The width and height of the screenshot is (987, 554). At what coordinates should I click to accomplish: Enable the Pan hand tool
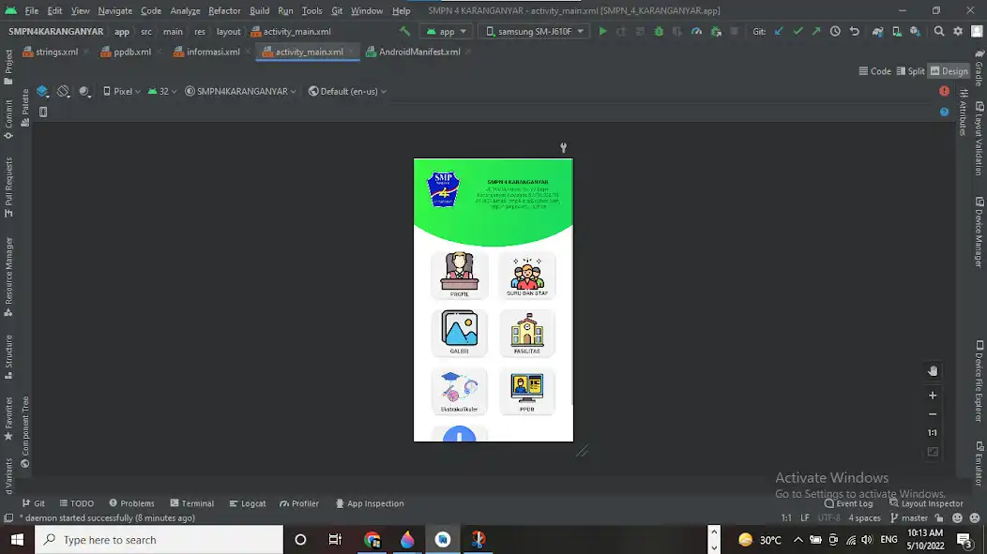[x=933, y=370]
